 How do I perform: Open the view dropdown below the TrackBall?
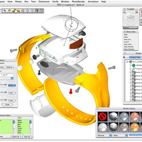click(130, 28)
